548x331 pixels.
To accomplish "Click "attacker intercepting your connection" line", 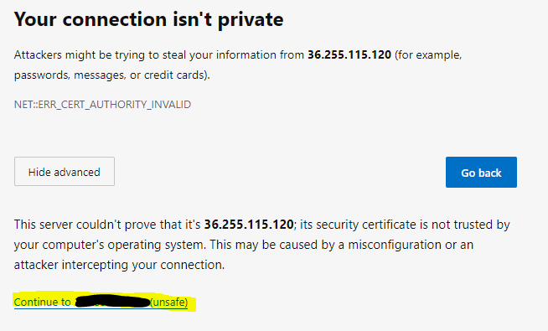I will point(119,265).
